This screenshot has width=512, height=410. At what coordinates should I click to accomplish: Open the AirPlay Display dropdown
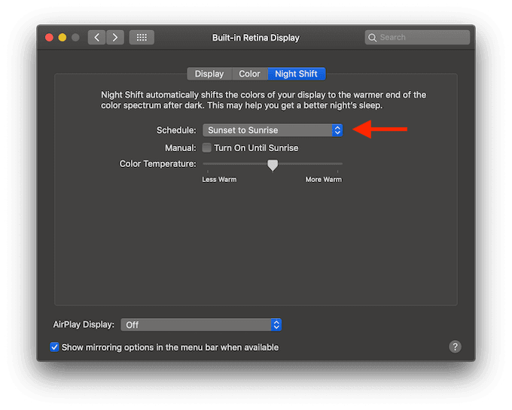(x=201, y=325)
